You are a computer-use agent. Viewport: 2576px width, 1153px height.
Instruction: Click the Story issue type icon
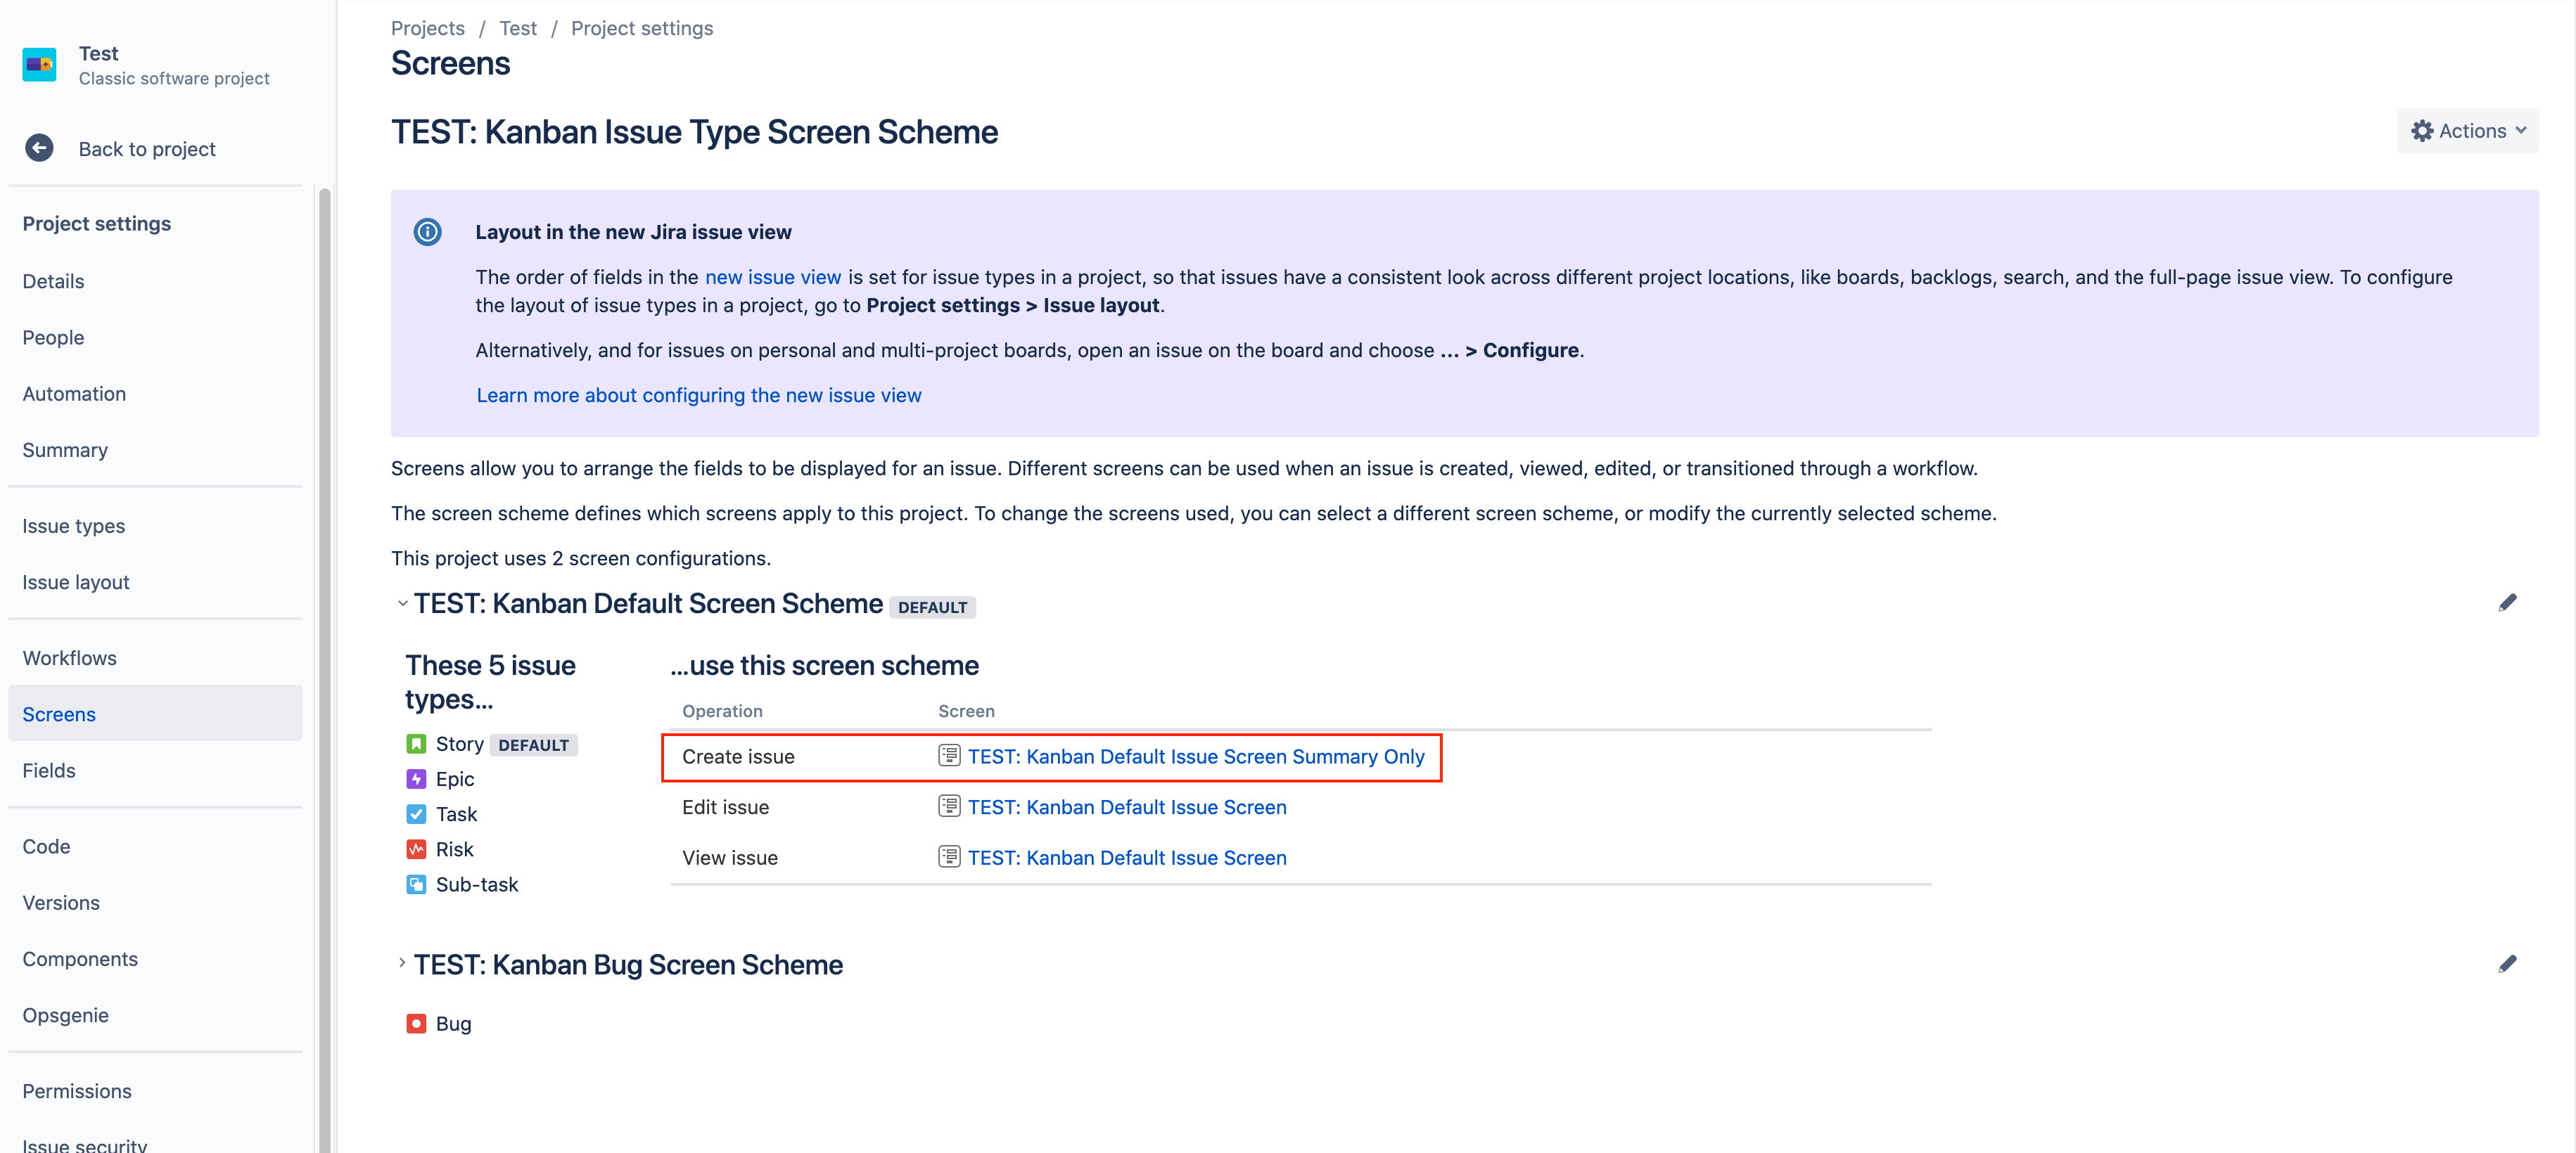pyautogui.click(x=416, y=745)
